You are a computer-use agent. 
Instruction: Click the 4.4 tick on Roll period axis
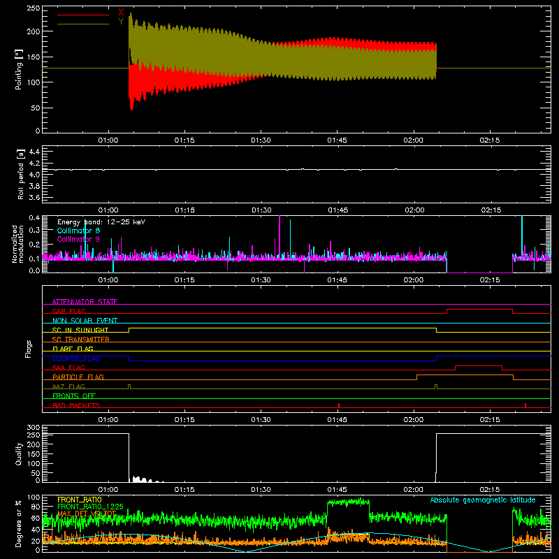34,152
